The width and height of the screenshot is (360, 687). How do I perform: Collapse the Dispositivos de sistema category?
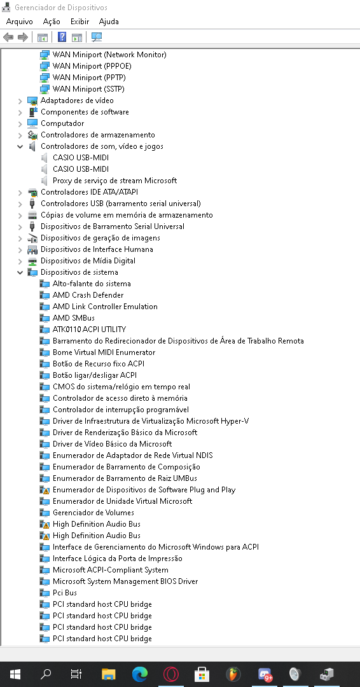coord(20,272)
